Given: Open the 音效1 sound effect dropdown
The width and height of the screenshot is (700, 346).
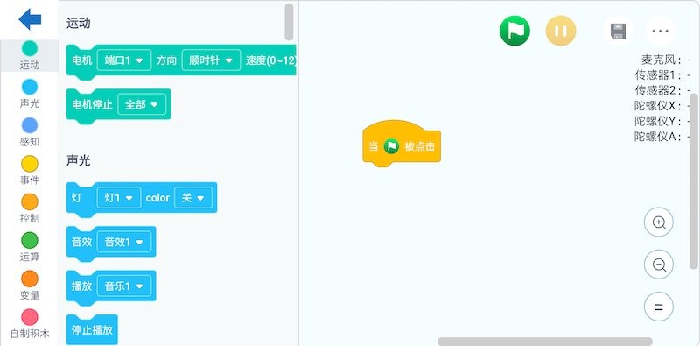Looking at the screenshot, I should click(x=124, y=242).
